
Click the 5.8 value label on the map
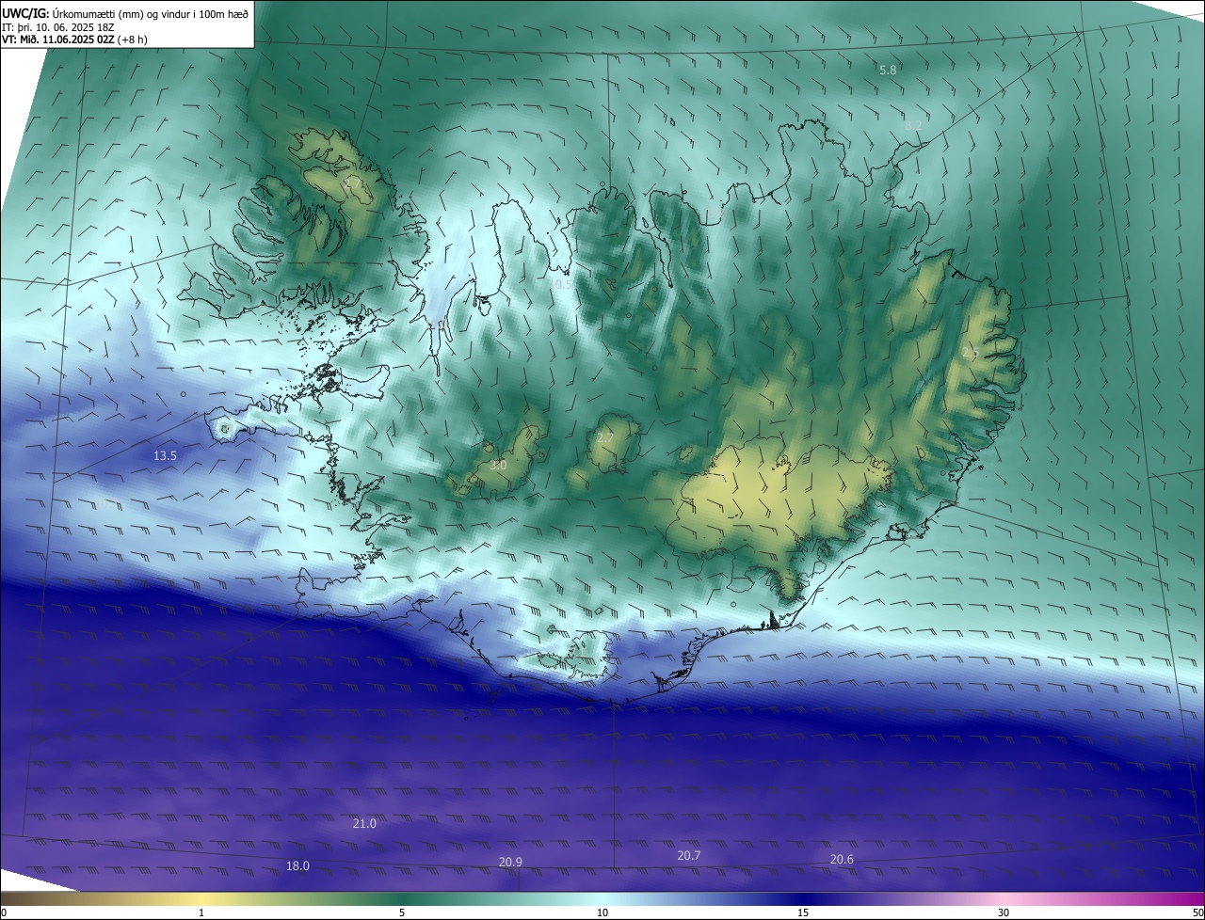point(888,71)
